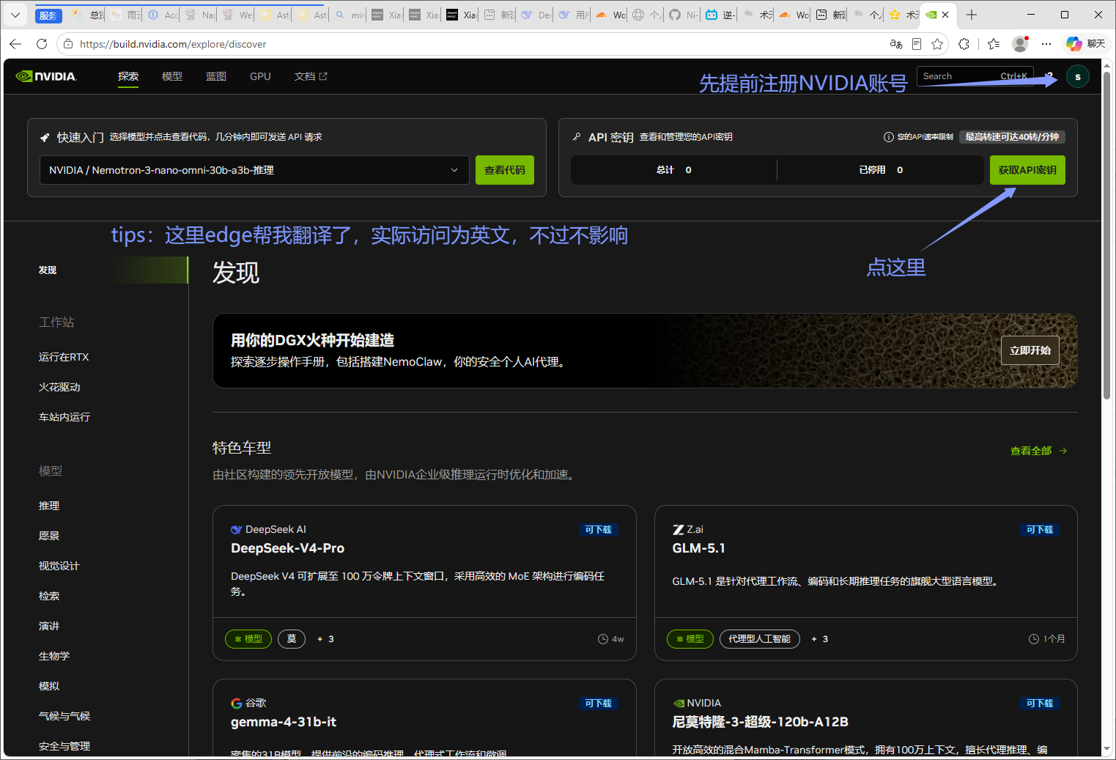Open the GLM-5.1 model card title
The image size is (1116, 760).
coord(698,548)
